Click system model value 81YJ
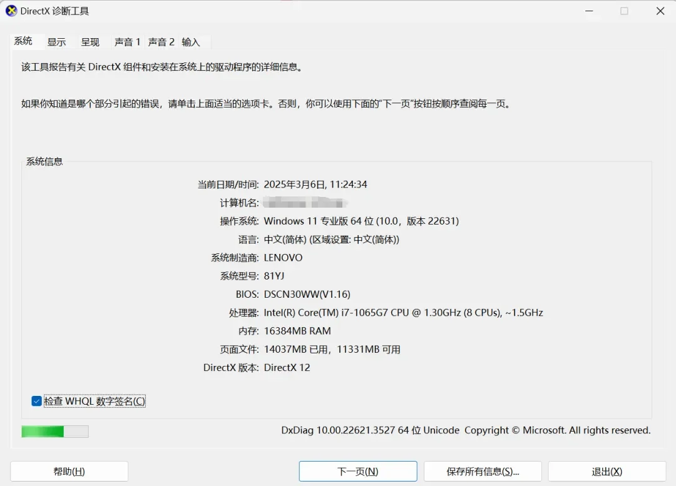Viewport: 676px width, 486px height. click(274, 276)
